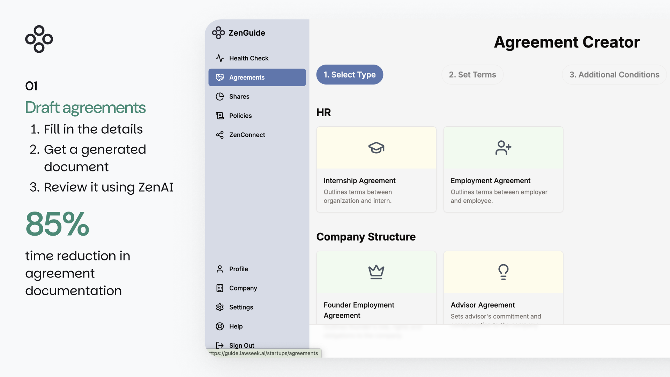670x377 pixels.
Task: Click the Sign Out arrow icon
Action: 219,345
